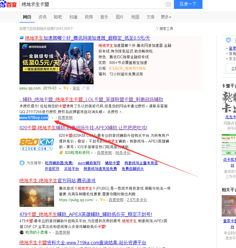Click the Baidu logo

[8, 4]
